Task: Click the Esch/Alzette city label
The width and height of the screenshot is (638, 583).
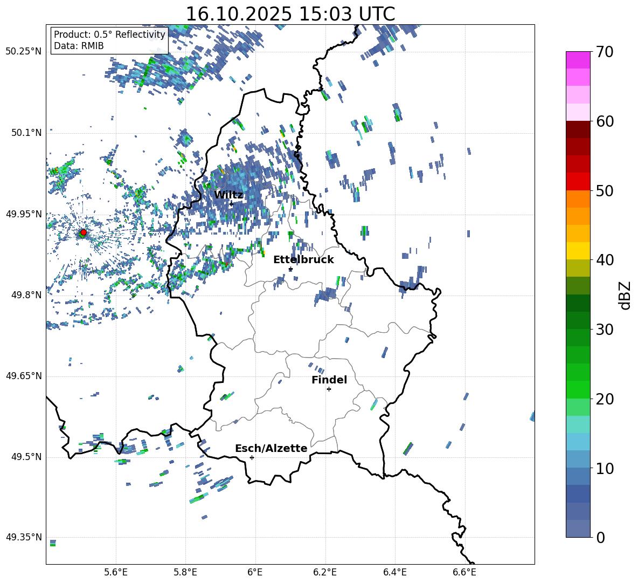Action: pos(272,448)
